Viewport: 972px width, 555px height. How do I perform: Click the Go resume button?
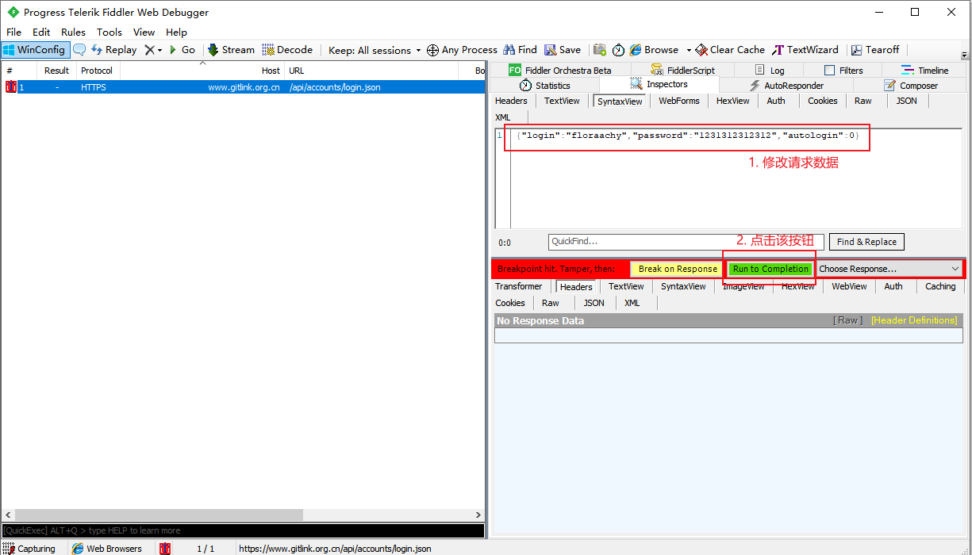click(182, 49)
